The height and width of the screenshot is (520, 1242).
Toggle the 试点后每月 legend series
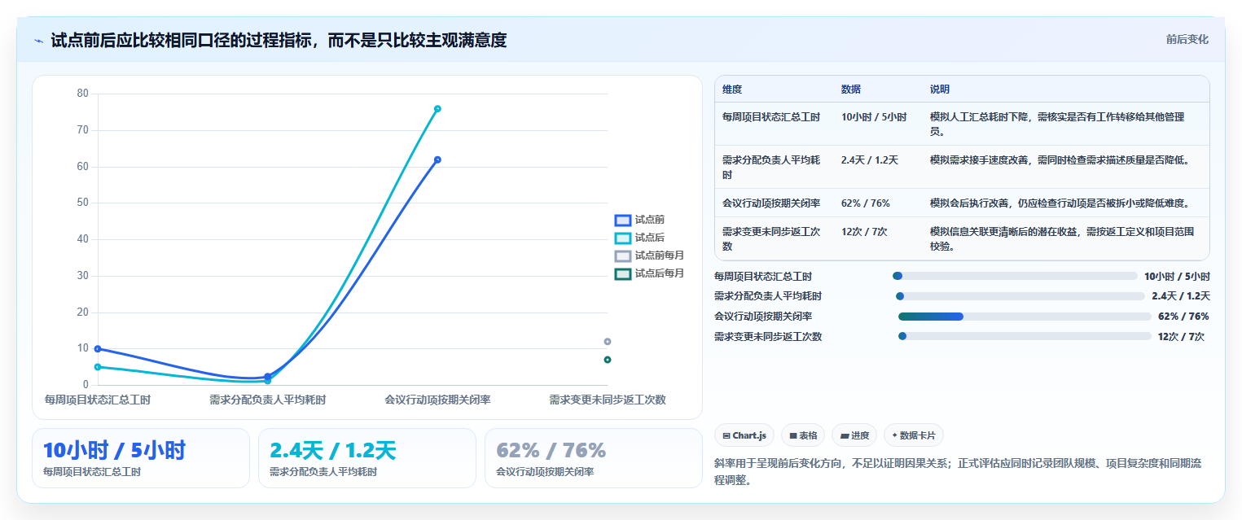click(650, 273)
